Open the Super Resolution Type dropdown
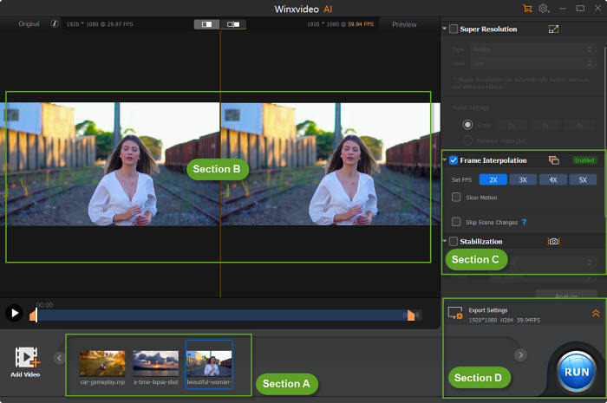Image resolution: width=607 pixels, height=403 pixels. 532,49
